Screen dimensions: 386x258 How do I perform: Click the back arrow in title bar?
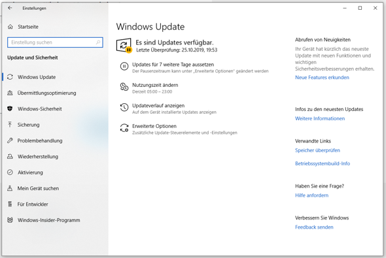tap(10, 8)
